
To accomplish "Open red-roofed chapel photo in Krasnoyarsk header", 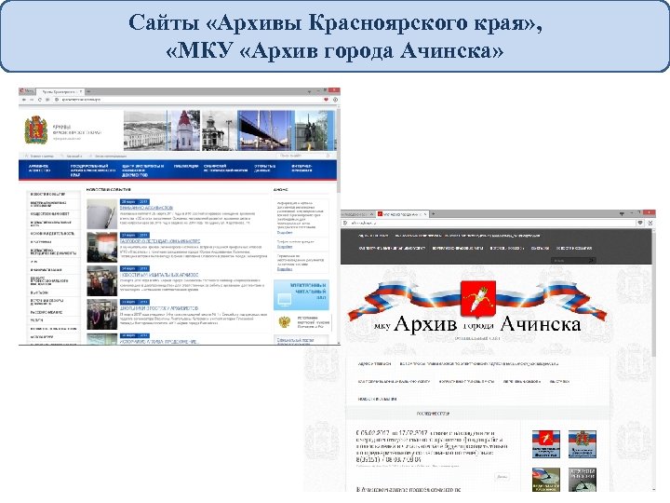I will 185,130.
